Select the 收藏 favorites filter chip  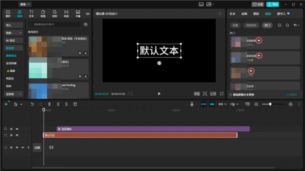[x=235, y=25]
